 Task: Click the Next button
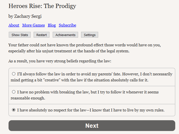(92, 125)
